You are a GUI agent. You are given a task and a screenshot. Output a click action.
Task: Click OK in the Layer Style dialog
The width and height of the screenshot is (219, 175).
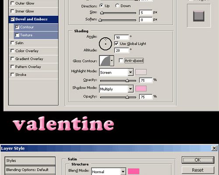pyautogui.click(x=198, y=160)
